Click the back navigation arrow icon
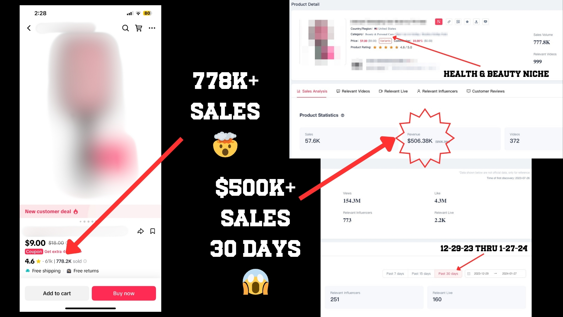The height and width of the screenshot is (317, 563). (x=29, y=28)
